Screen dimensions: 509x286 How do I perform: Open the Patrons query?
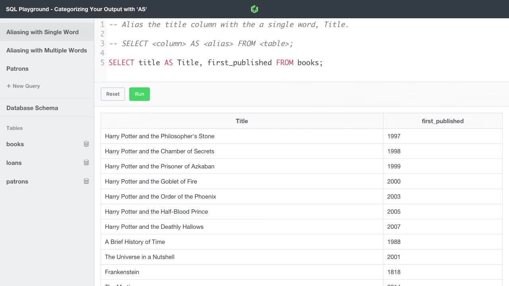pyautogui.click(x=47, y=69)
